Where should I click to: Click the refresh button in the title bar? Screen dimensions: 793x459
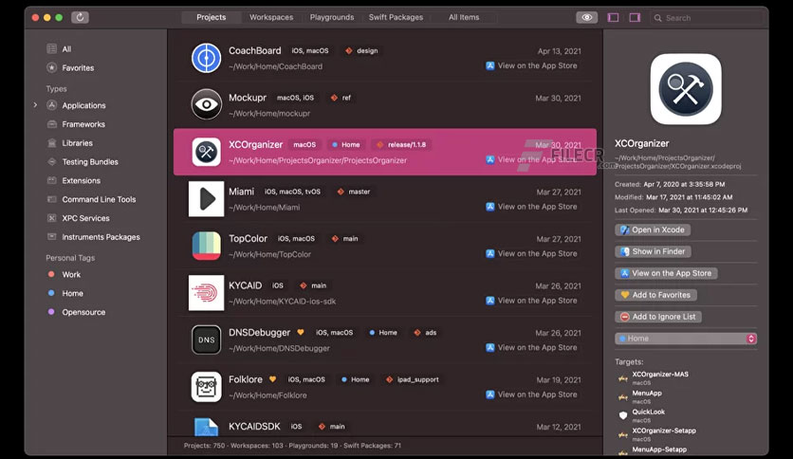click(80, 17)
